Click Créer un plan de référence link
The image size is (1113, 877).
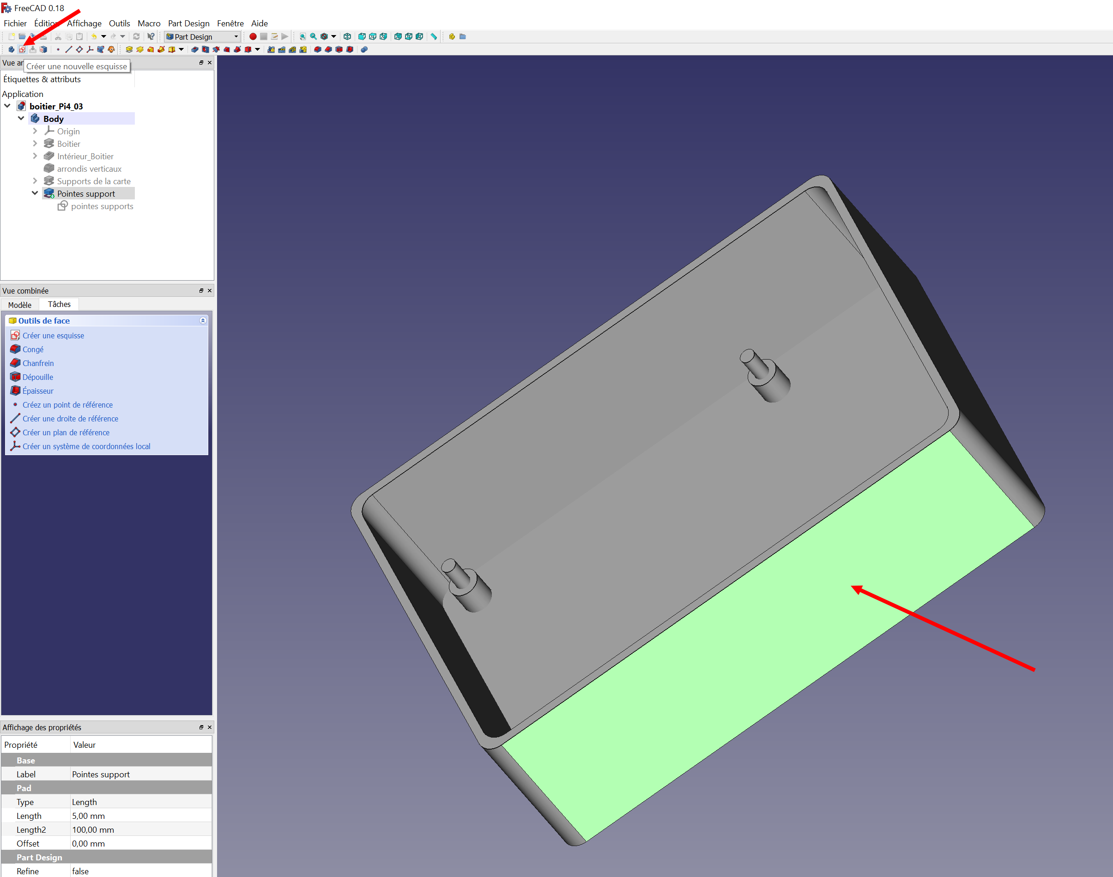click(66, 432)
